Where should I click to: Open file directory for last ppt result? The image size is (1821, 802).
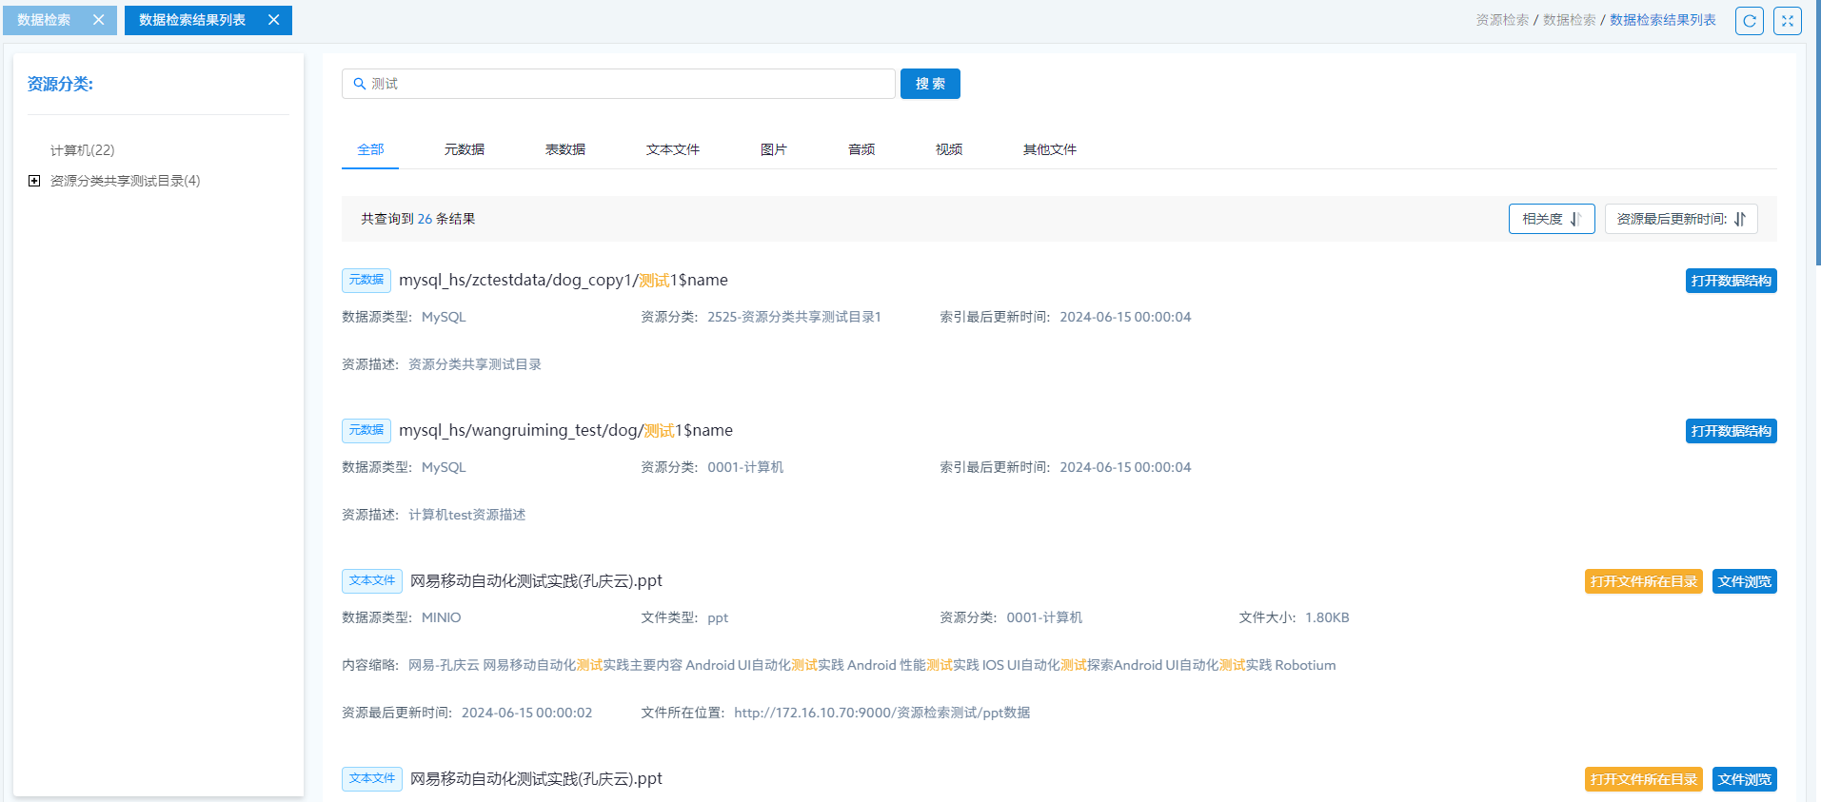[1643, 779]
